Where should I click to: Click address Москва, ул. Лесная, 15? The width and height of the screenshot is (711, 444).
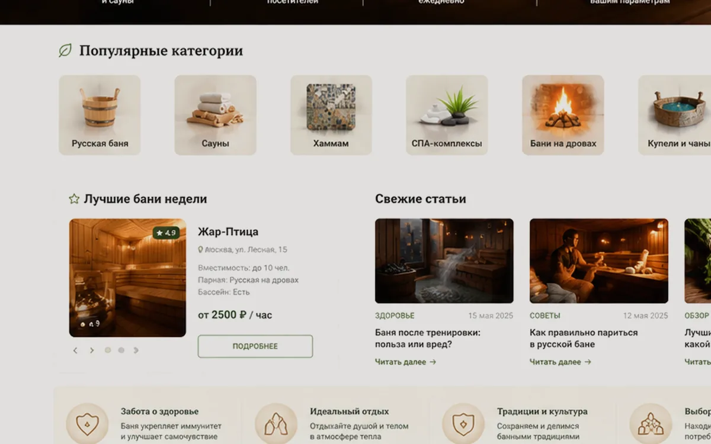[x=246, y=250]
